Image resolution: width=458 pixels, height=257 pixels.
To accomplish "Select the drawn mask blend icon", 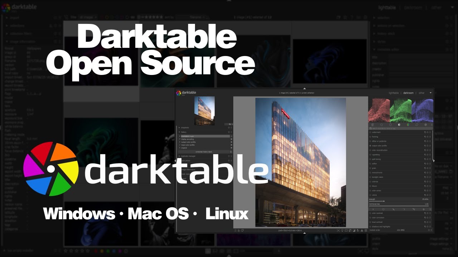I will pos(393,210).
